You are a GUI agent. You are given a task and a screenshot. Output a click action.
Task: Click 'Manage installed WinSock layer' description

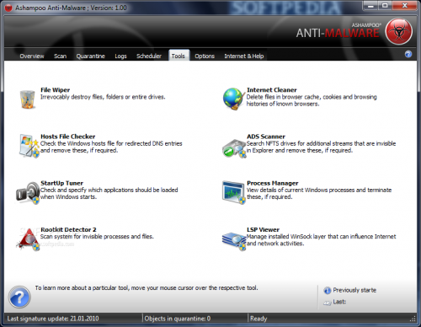[x=321, y=240]
